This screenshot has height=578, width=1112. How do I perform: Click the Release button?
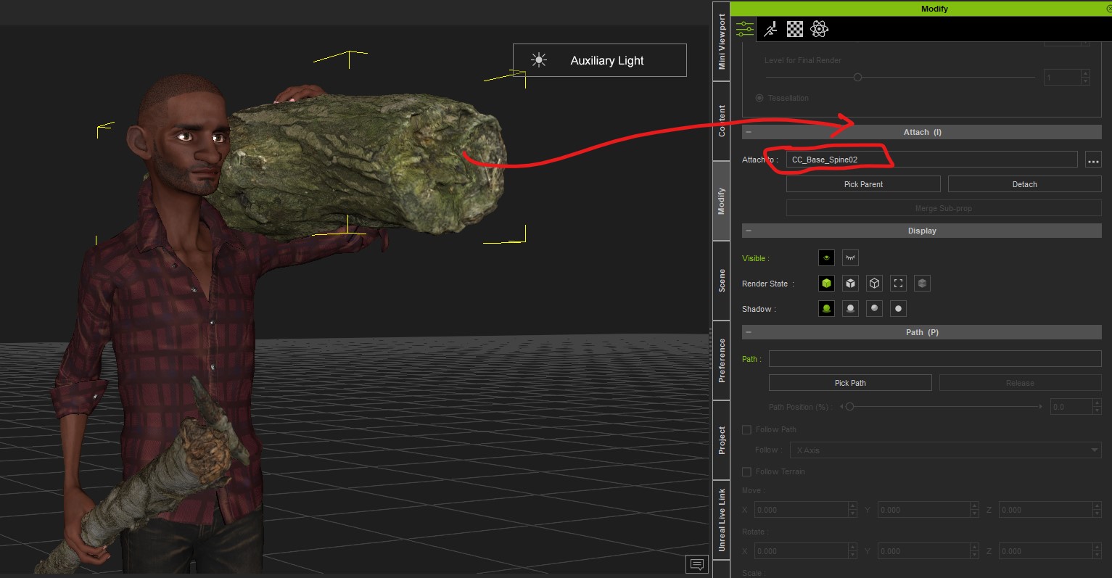[x=1020, y=383]
